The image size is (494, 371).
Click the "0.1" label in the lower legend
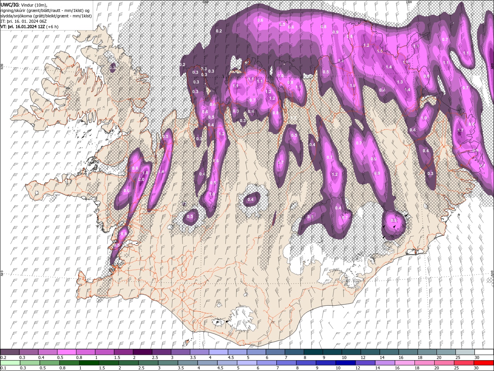[3, 368]
